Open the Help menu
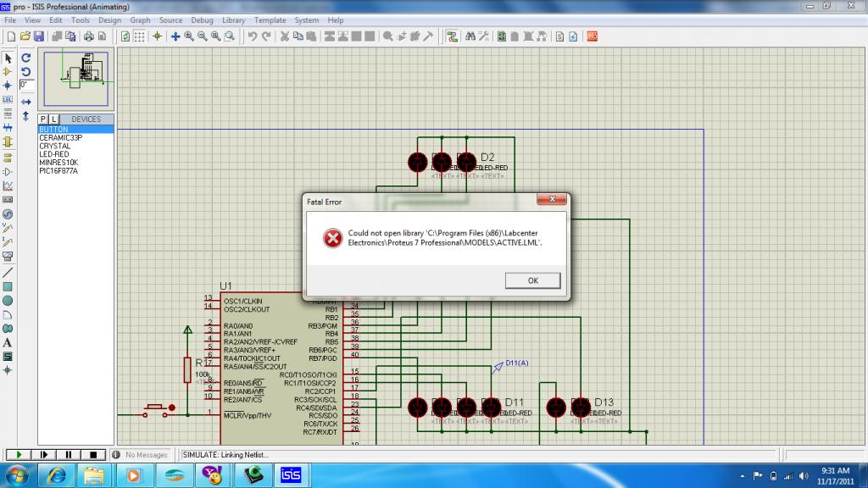Viewport: 868px width, 488px height. pyautogui.click(x=336, y=20)
